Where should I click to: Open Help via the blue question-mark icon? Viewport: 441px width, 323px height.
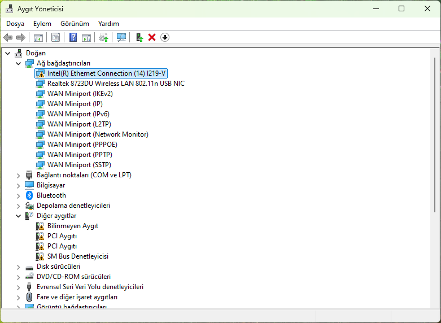click(x=73, y=37)
